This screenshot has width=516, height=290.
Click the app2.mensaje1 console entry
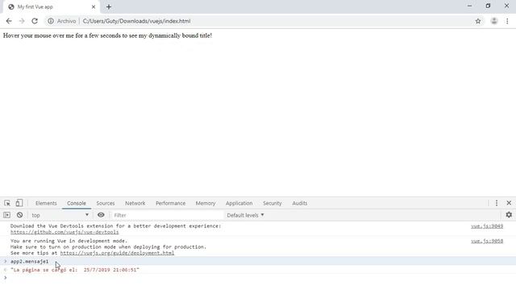click(x=29, y=261)
